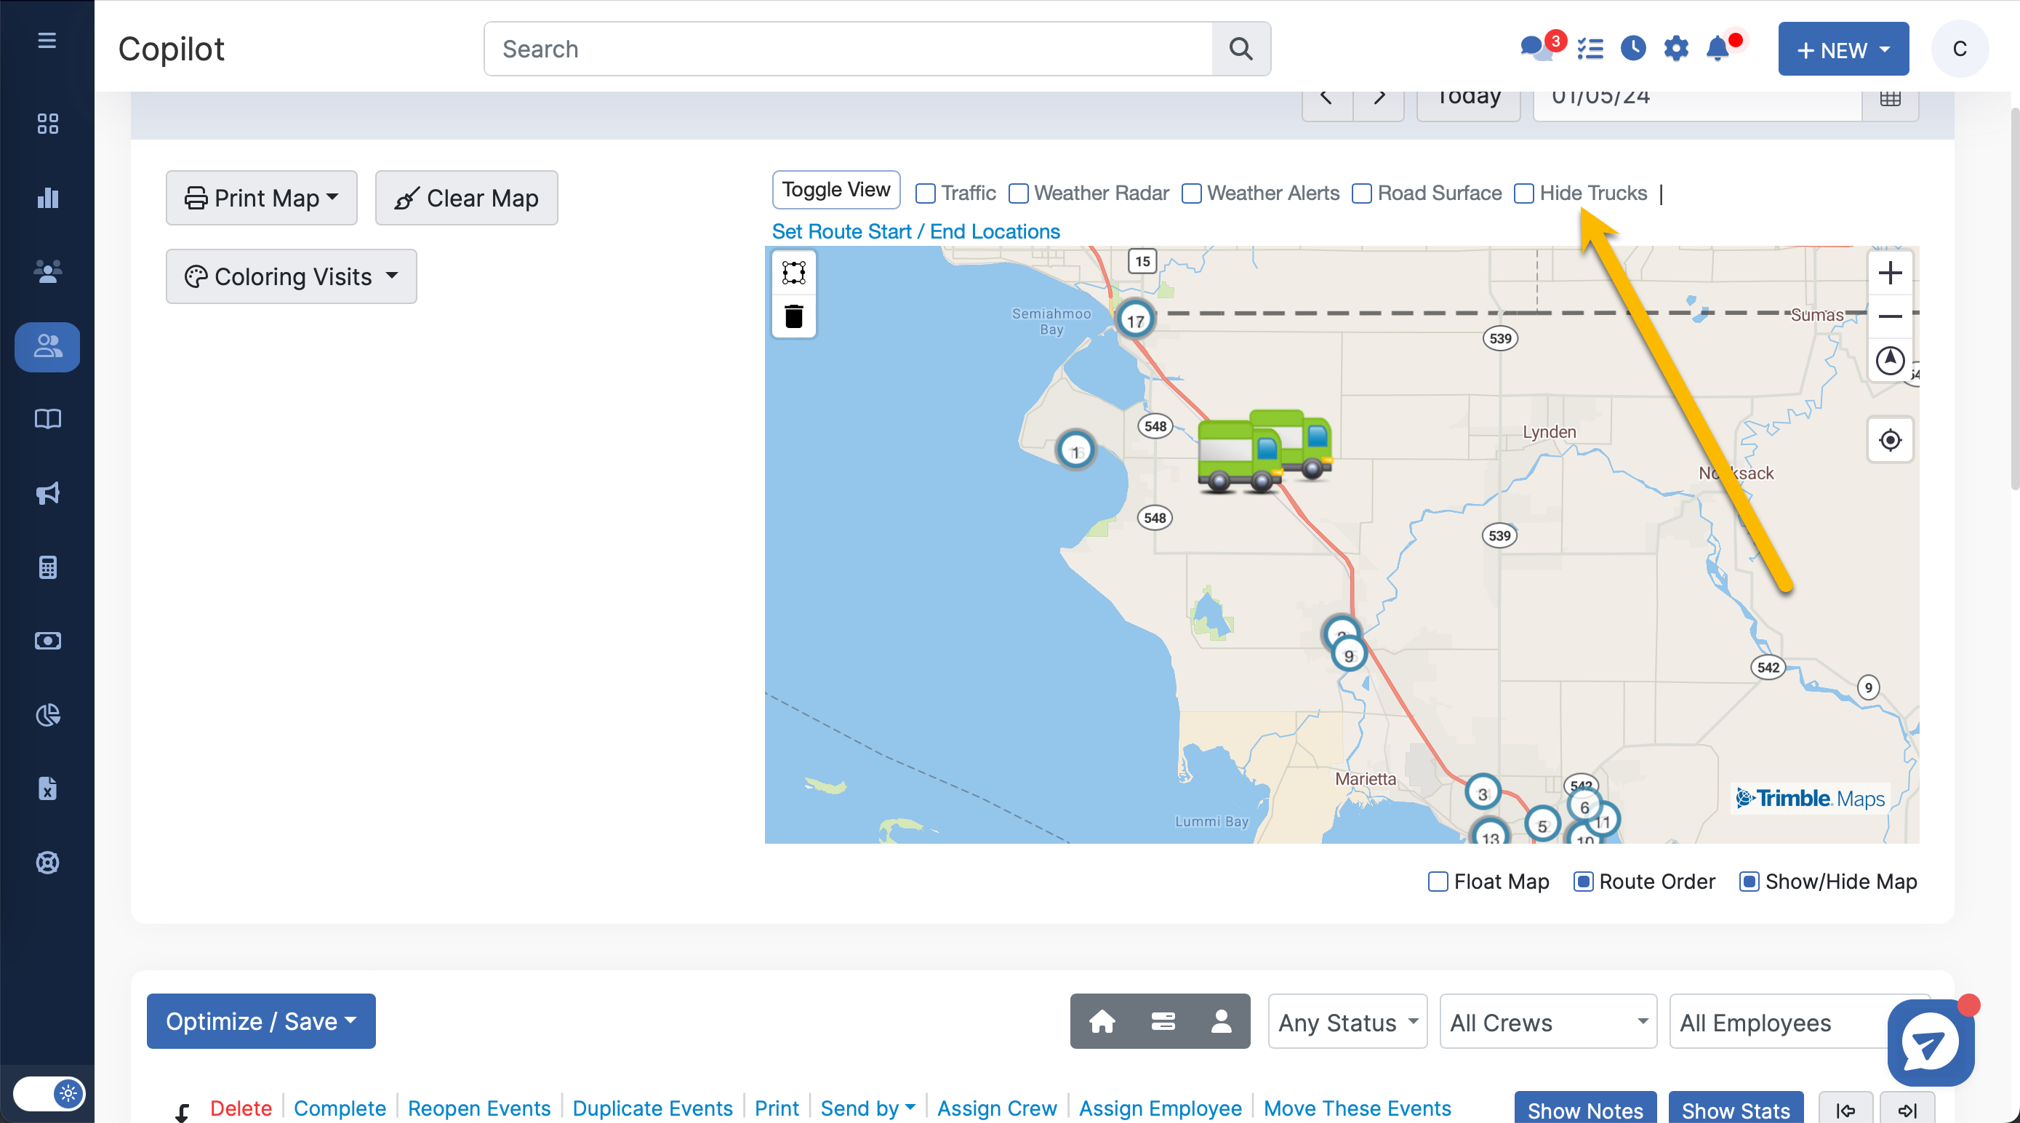Open the + NEW dropdown
Viewport: 2020px width, 1123px height.
pos(1843,49)
